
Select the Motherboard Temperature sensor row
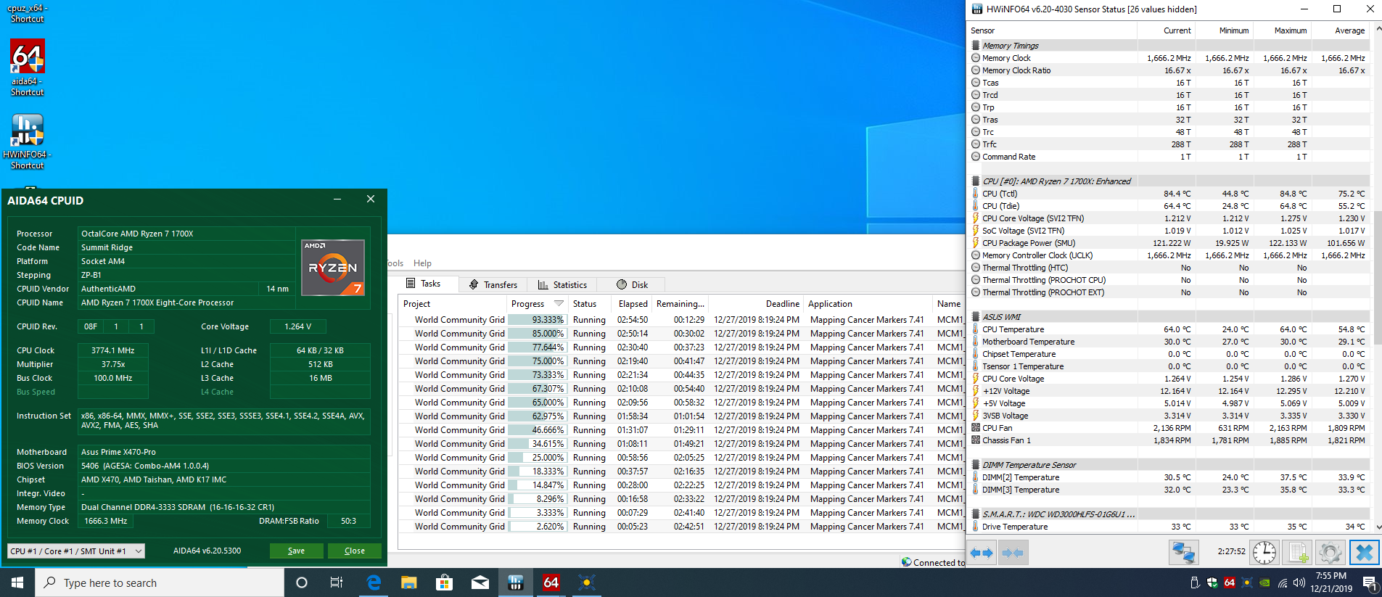tap(1169, 342)
